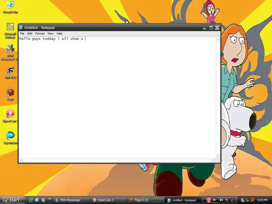Open the Recycle Bin desktop icon
The width and height of the screenshot is (272, 204).
(10, 7)
